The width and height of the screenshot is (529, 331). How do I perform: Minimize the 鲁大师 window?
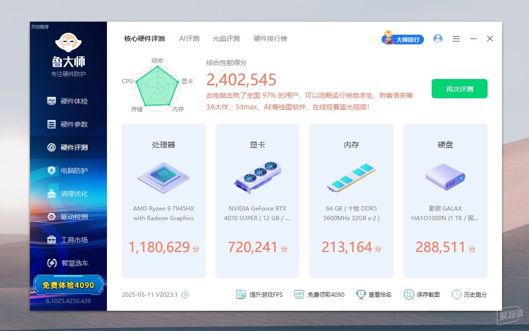click(473, 39)
